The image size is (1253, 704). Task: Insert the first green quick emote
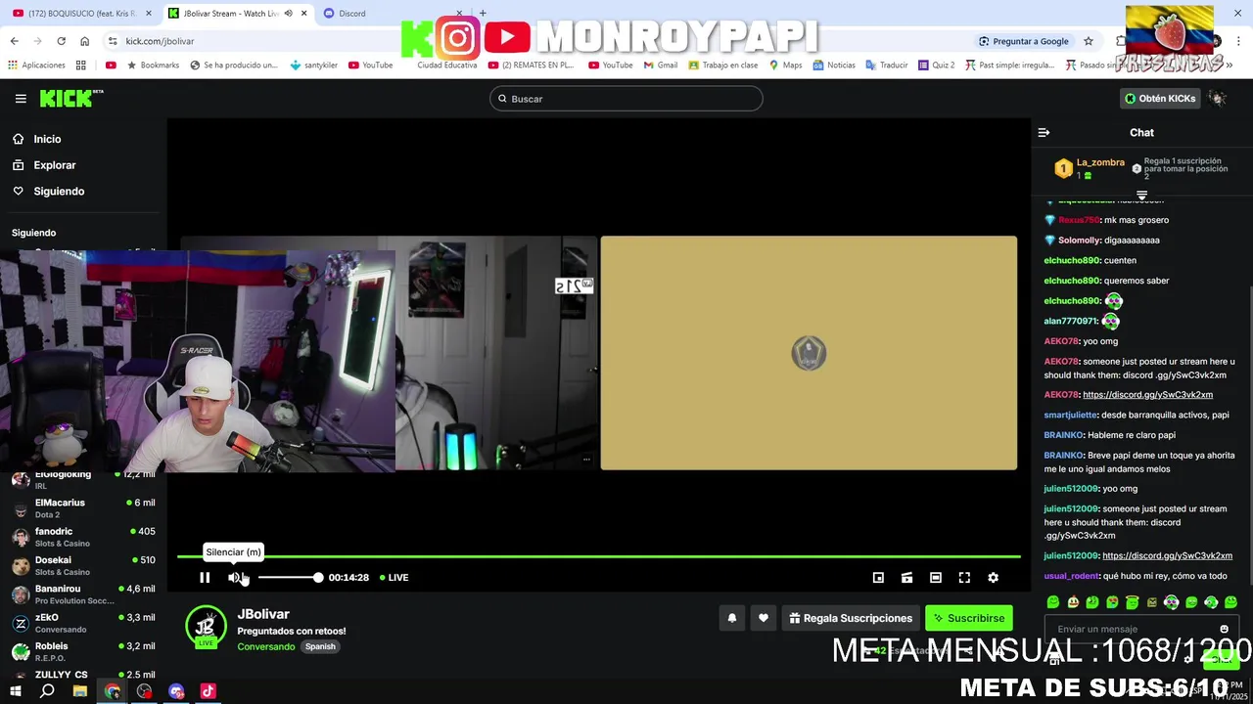pyautogui.click(x=1053, y=602)
